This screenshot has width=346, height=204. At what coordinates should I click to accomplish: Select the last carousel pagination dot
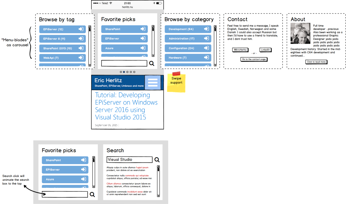coord(134,72)
